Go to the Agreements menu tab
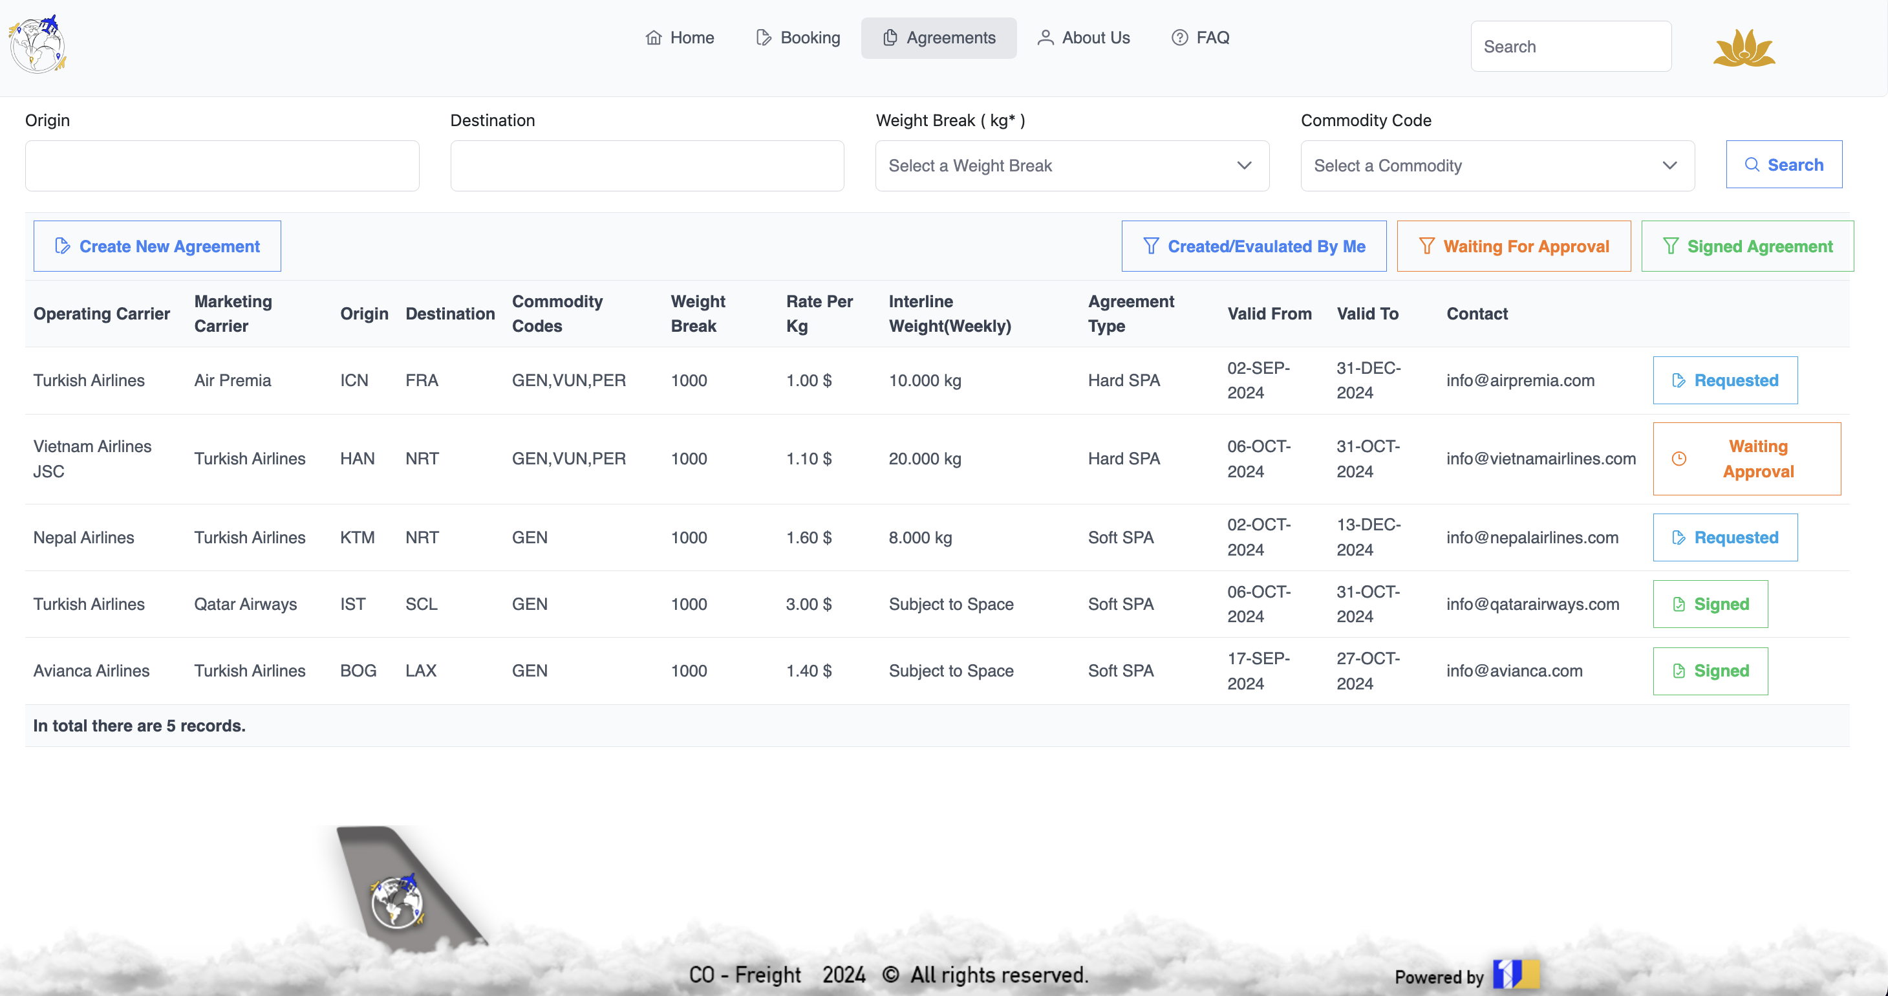 coord(938,38)
